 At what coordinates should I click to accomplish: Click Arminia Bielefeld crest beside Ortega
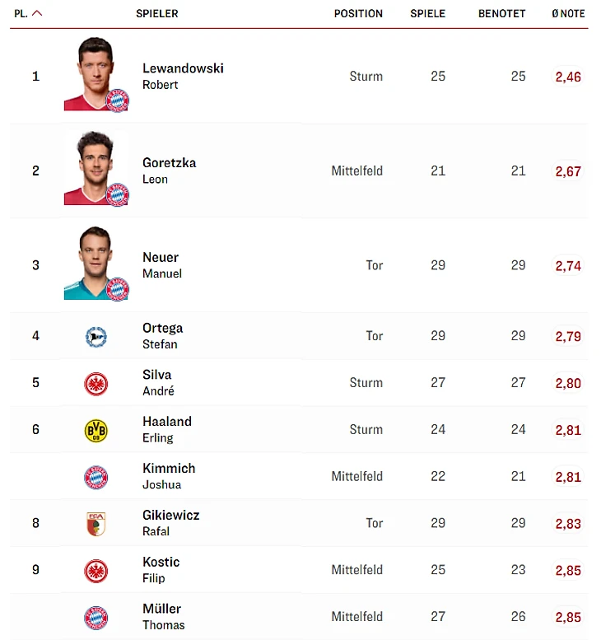point(96,336)
